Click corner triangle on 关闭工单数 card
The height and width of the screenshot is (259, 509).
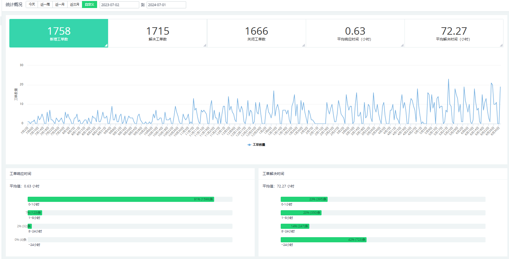pyautogui.click(x=304, y=45)
